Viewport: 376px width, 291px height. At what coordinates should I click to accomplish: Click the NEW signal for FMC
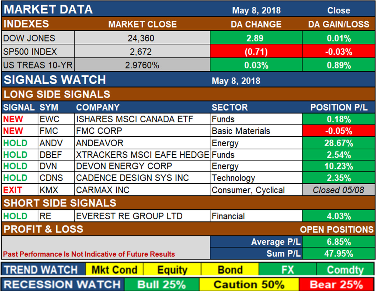click(x=13, y=131)
